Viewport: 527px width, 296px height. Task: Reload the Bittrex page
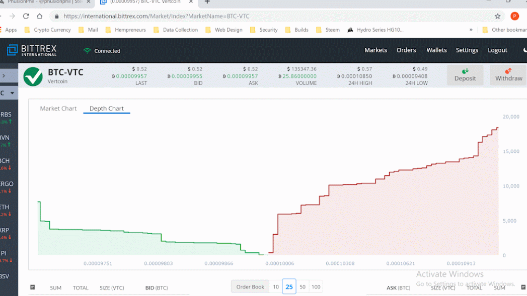pos(26,16)
